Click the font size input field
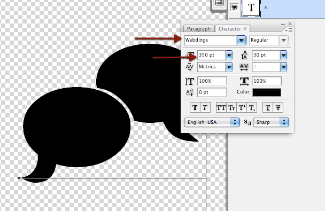325x211 pixels. point(212,55)
